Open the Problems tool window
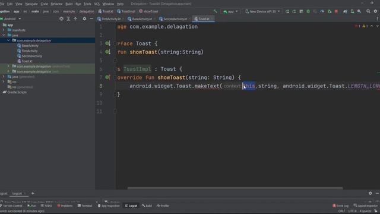Image resolution: width=380 pixels, height=214 pixels. click(x=65, y=206)
